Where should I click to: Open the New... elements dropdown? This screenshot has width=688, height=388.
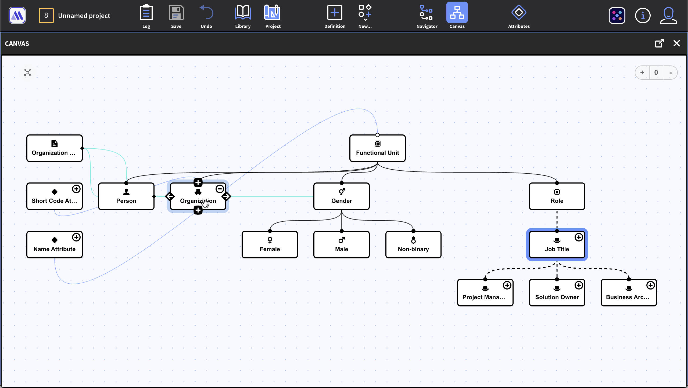[x=365, y=13]
